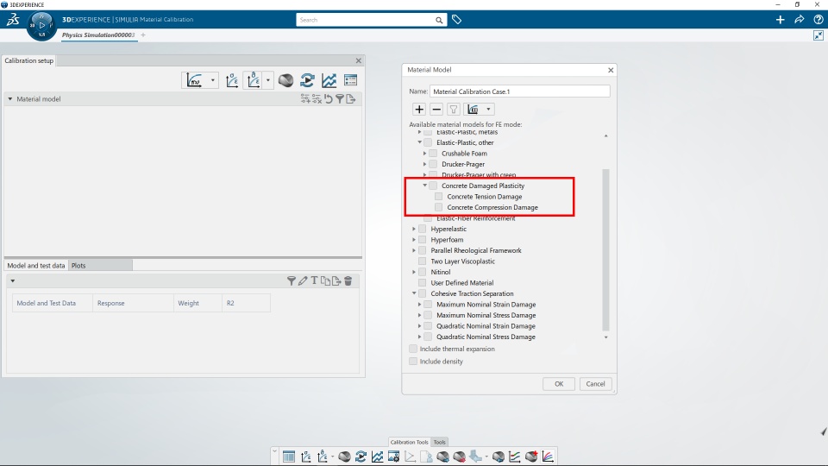Expand the Parallel Rheological Framework node
828x466 pixels.
coord(414,250)
